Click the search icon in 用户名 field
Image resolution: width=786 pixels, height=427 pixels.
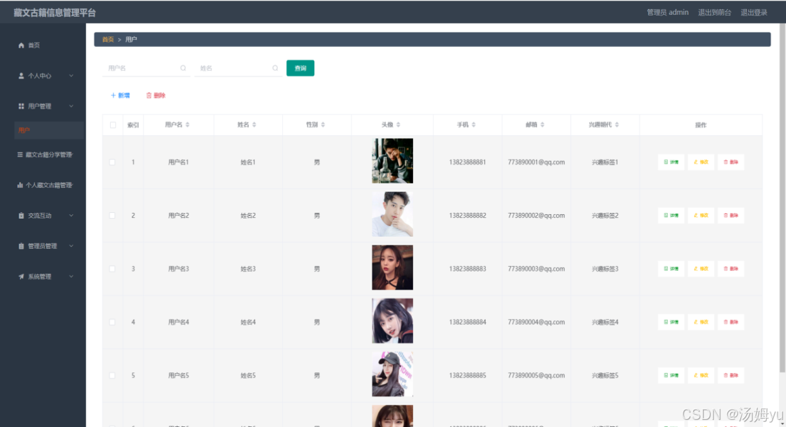183,68
